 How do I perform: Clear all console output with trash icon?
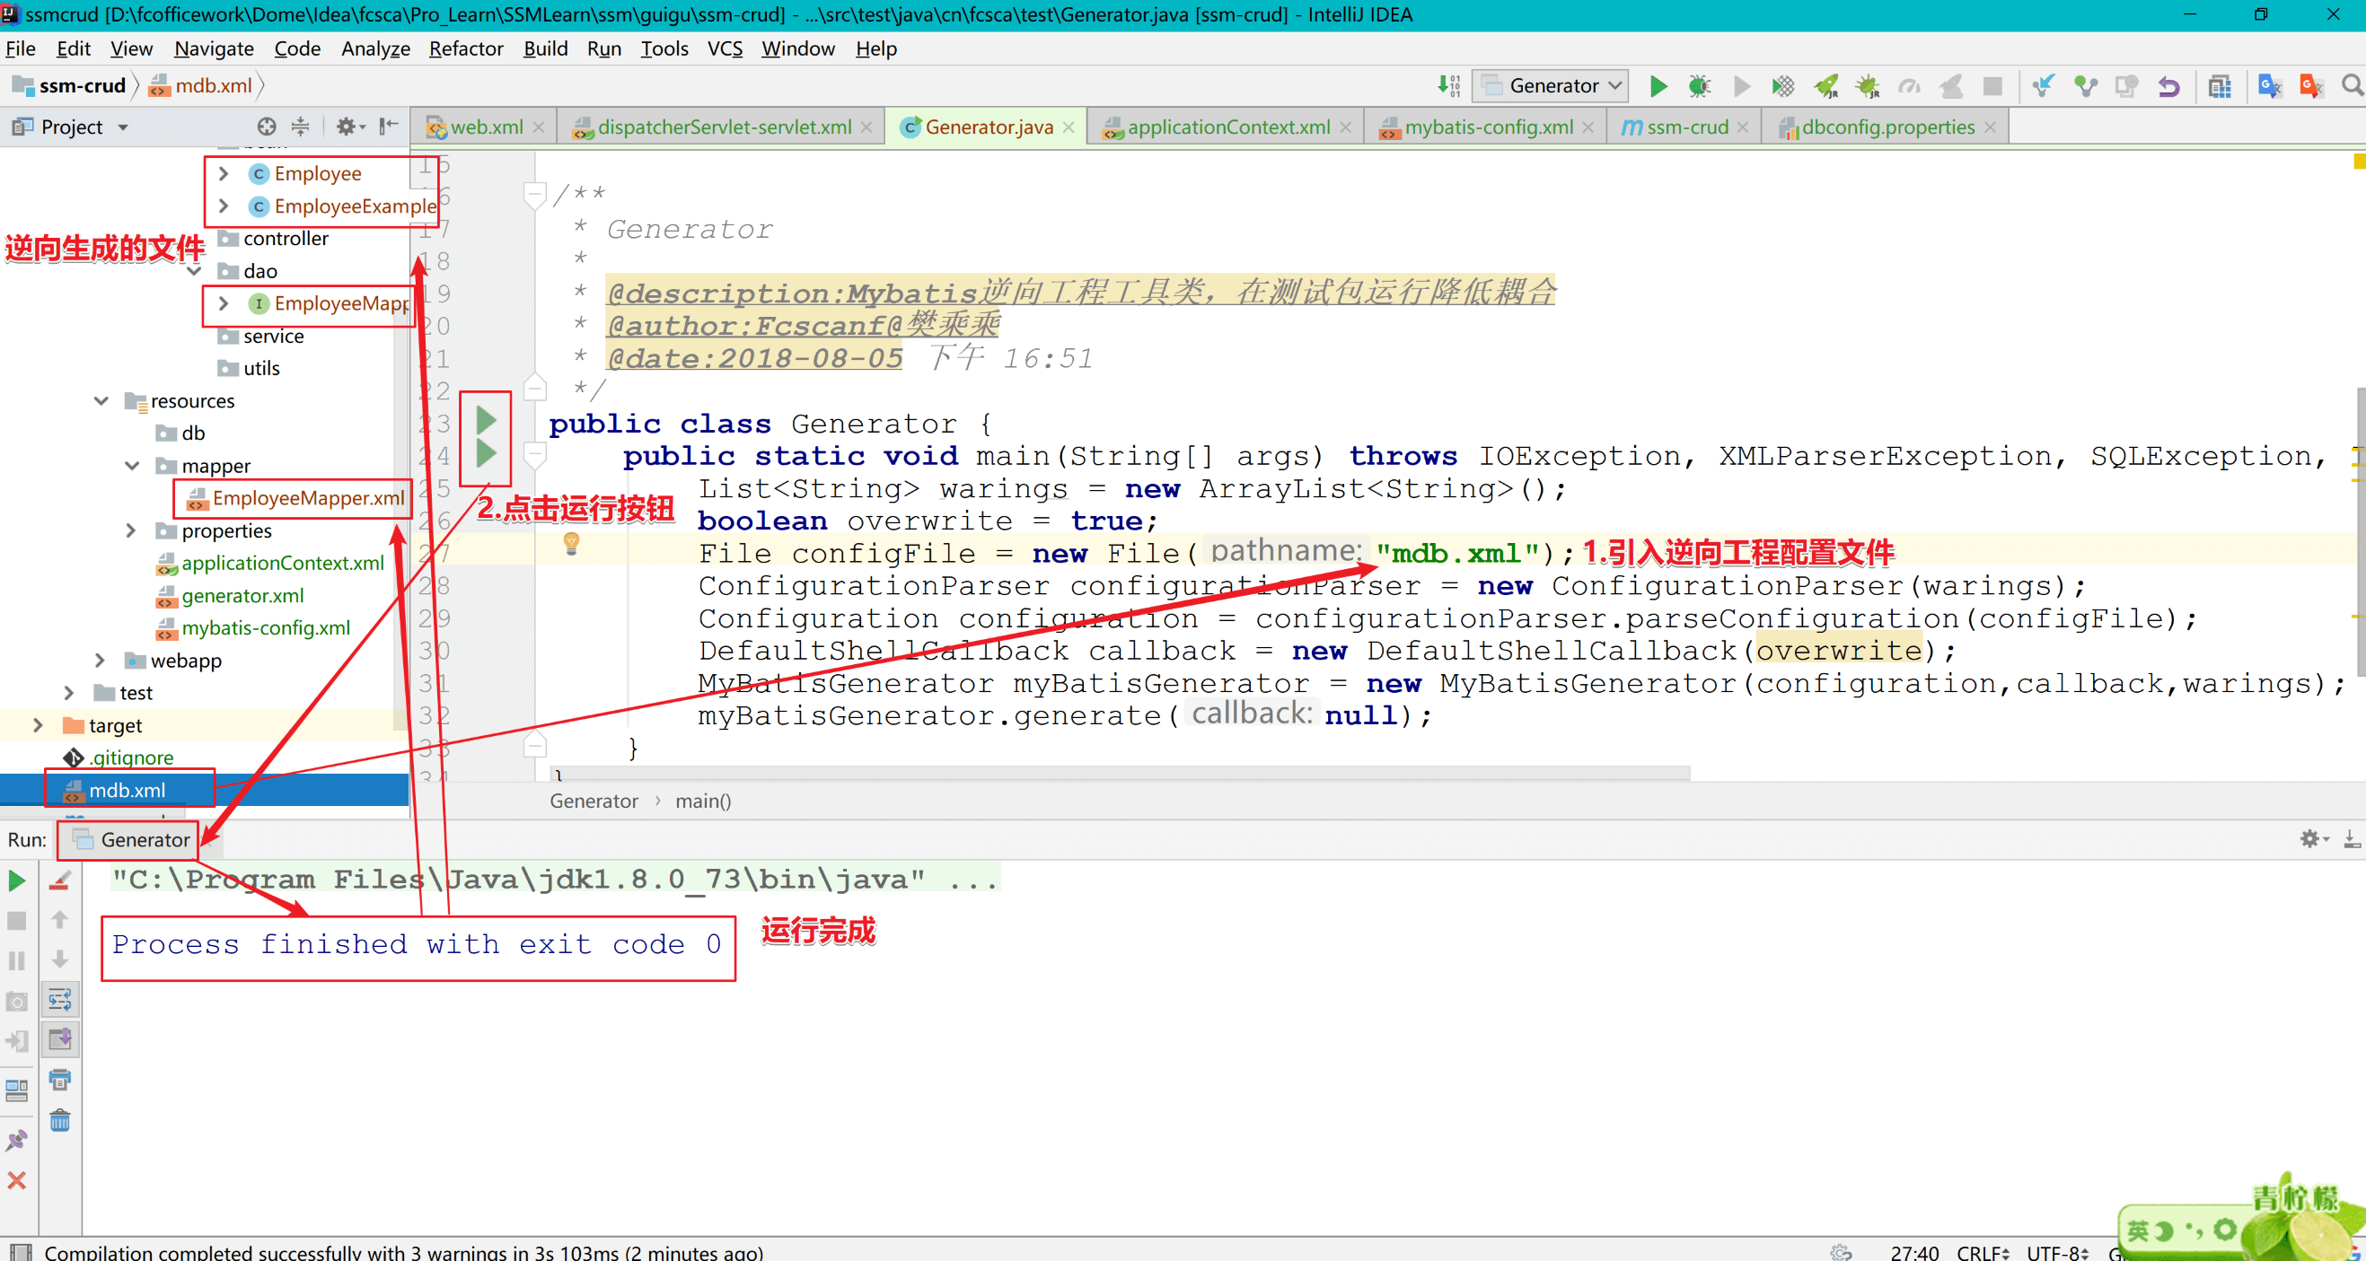(59, 1121)
